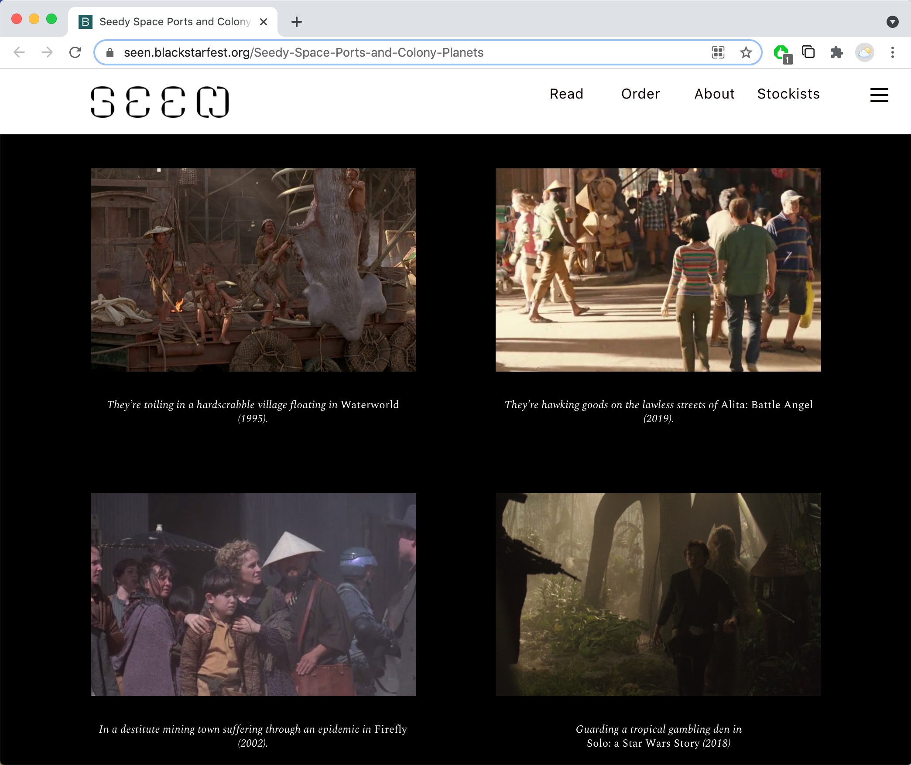Navigate to the About page
The image size is (911, 765).
click(x=714, y=94)
